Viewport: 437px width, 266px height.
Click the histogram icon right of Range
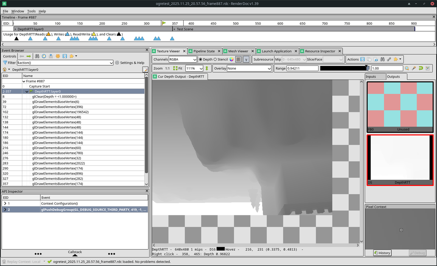(x=427, y=68)
